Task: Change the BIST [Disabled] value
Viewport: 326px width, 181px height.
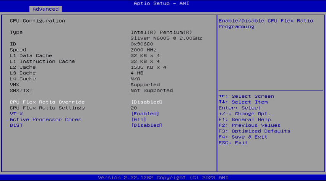Action: pos(147,125)
